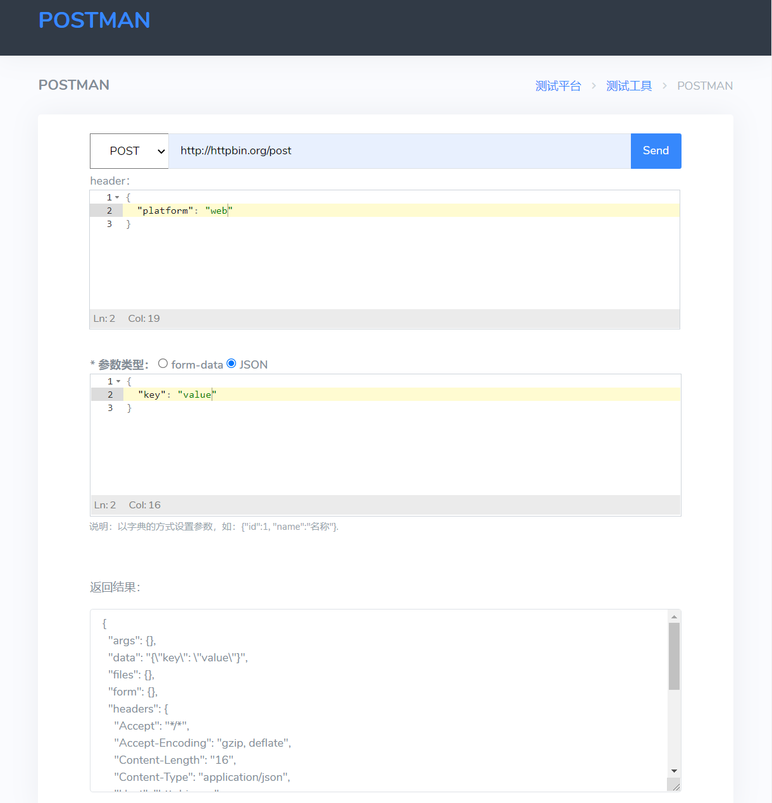Click the "Accept-Encoding" response line

(202, 744)
